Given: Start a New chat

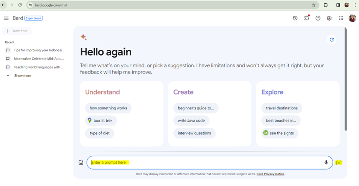Looking at the screenshot, I should tap(17, 31).
